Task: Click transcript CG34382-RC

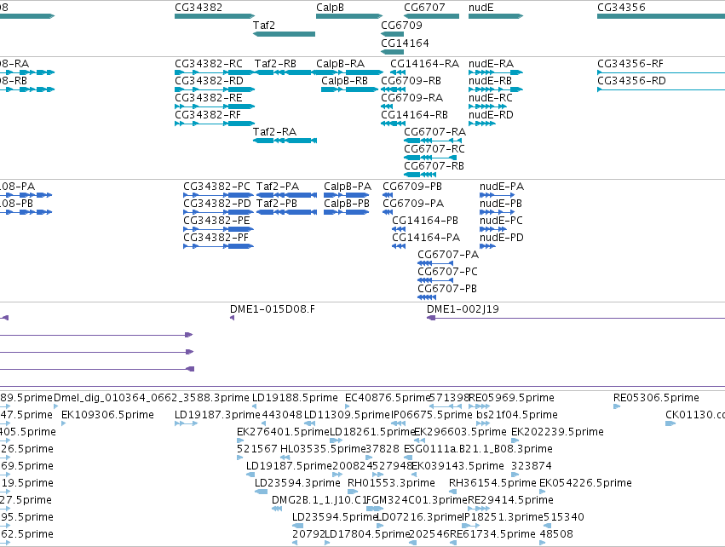Action: point(209,63)
